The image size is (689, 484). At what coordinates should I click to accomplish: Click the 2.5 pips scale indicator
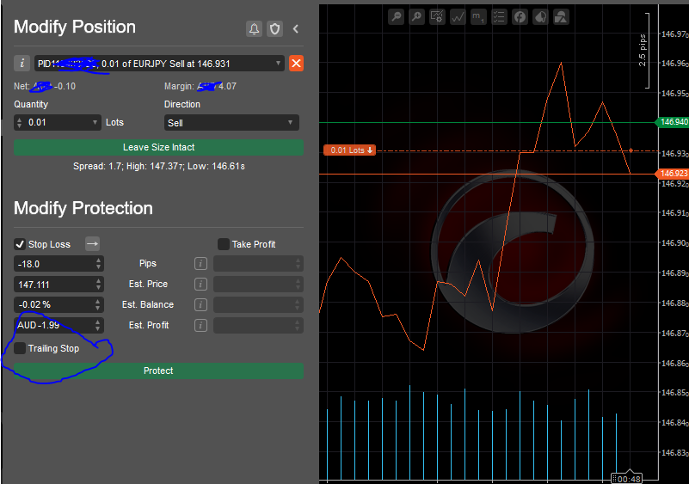point(643,51)
